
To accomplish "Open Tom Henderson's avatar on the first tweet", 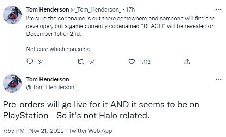I will (x=12, y=15).
